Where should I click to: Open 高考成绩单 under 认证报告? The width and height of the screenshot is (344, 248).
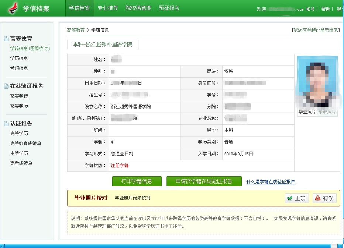pyautogui.click(x=21, y=163)
